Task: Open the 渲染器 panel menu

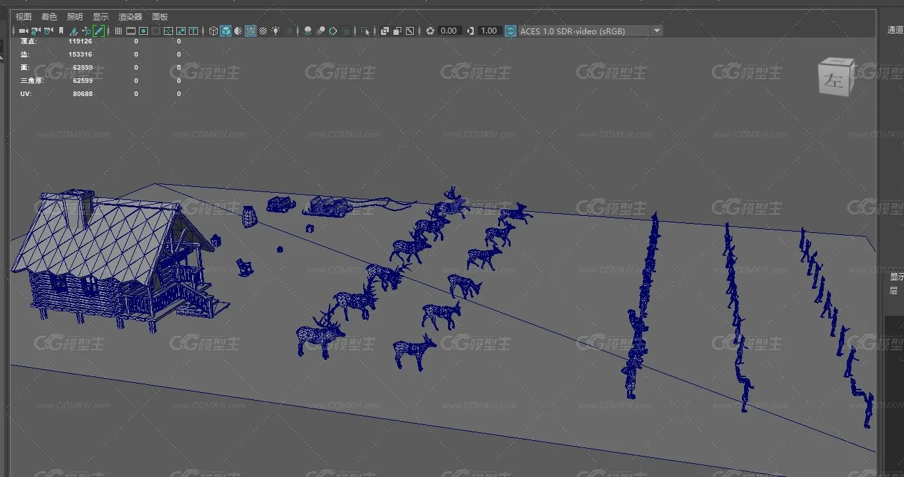Action: tap(130, 16)
